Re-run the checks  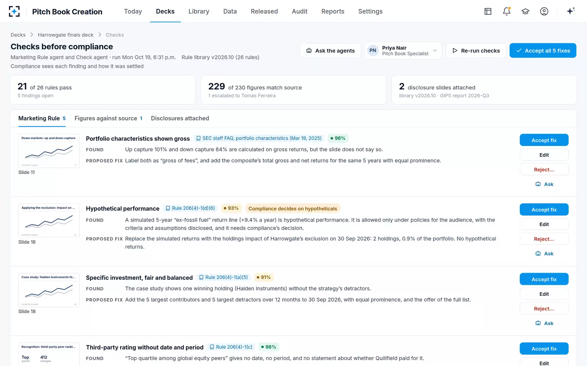476,50
